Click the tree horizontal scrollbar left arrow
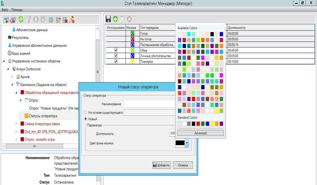Viewport: 317px width, 185px height. coord(4,146)
